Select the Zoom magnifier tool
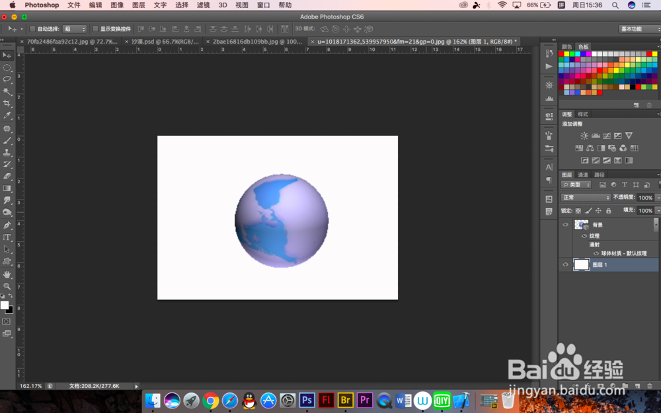Image resolution: width=661 pixels, height=413 pixels. pos(7,286)
